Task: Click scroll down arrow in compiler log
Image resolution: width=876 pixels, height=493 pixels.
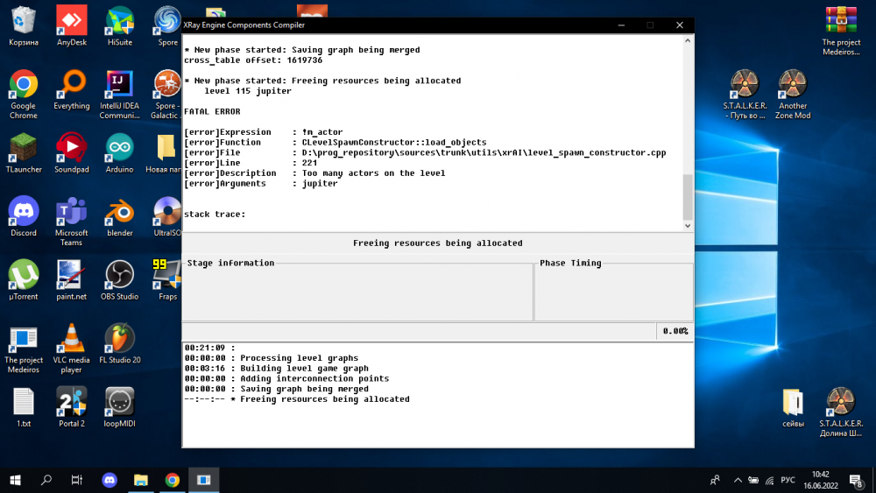Action: (x=688, y=226)
